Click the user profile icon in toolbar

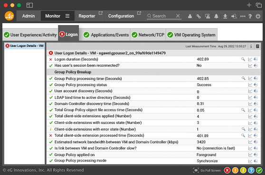pos(190,17)
